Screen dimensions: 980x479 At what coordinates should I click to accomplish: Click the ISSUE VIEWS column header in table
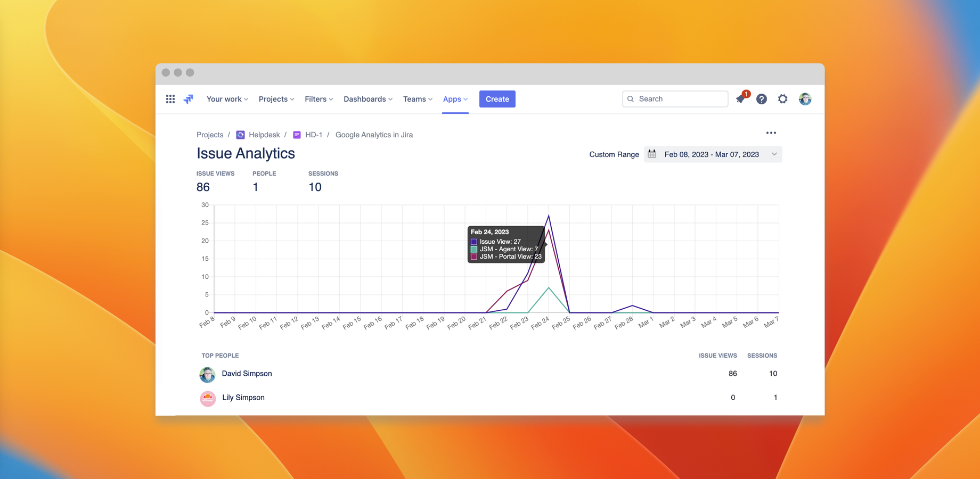(x=718, y=356)
